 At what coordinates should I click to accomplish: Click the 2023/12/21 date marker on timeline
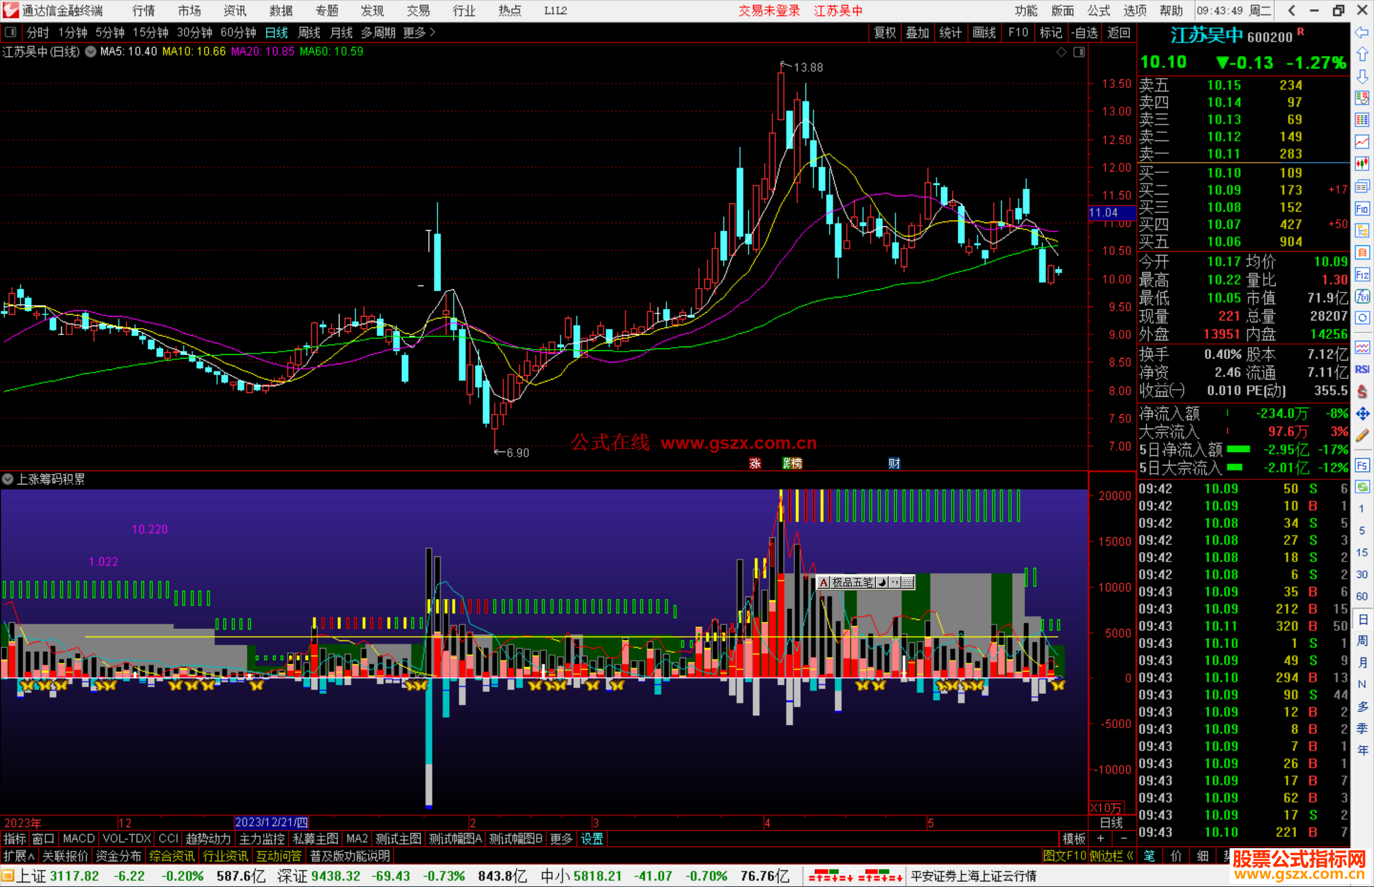coord(271,822)
